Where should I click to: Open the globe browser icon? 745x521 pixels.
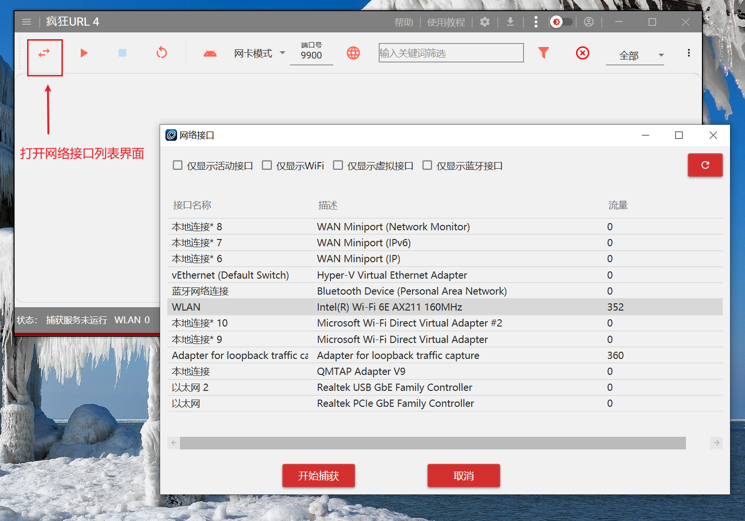[353, 53]
